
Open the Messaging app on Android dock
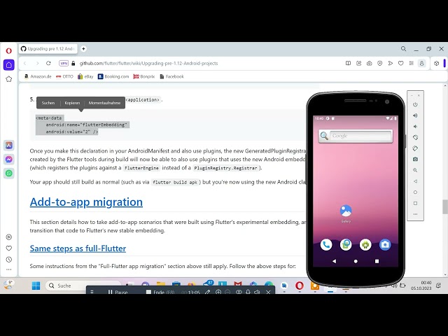click(346, 244)
